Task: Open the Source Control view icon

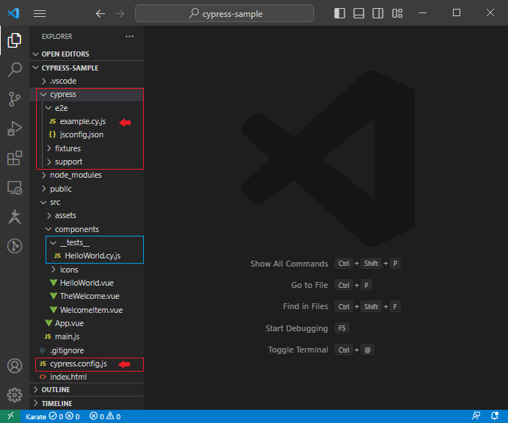Action: [15, 99]
